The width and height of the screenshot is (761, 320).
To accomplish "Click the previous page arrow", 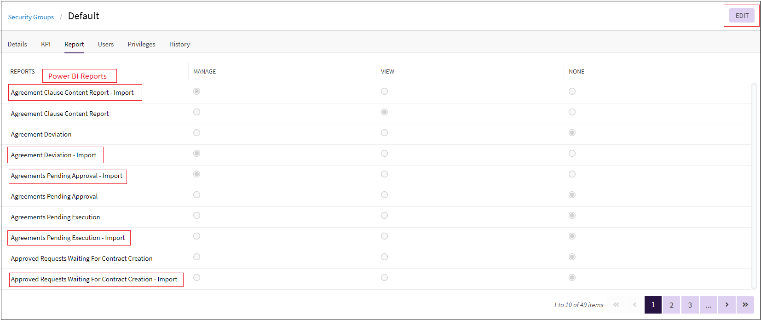I will [x=634, y=305].
